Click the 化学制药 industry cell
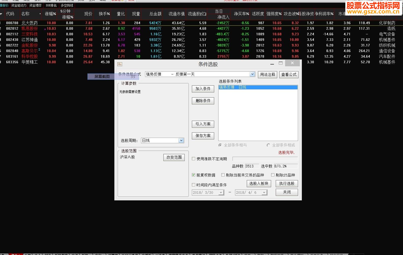The image size is (403, 255). [x=387, y=23]
